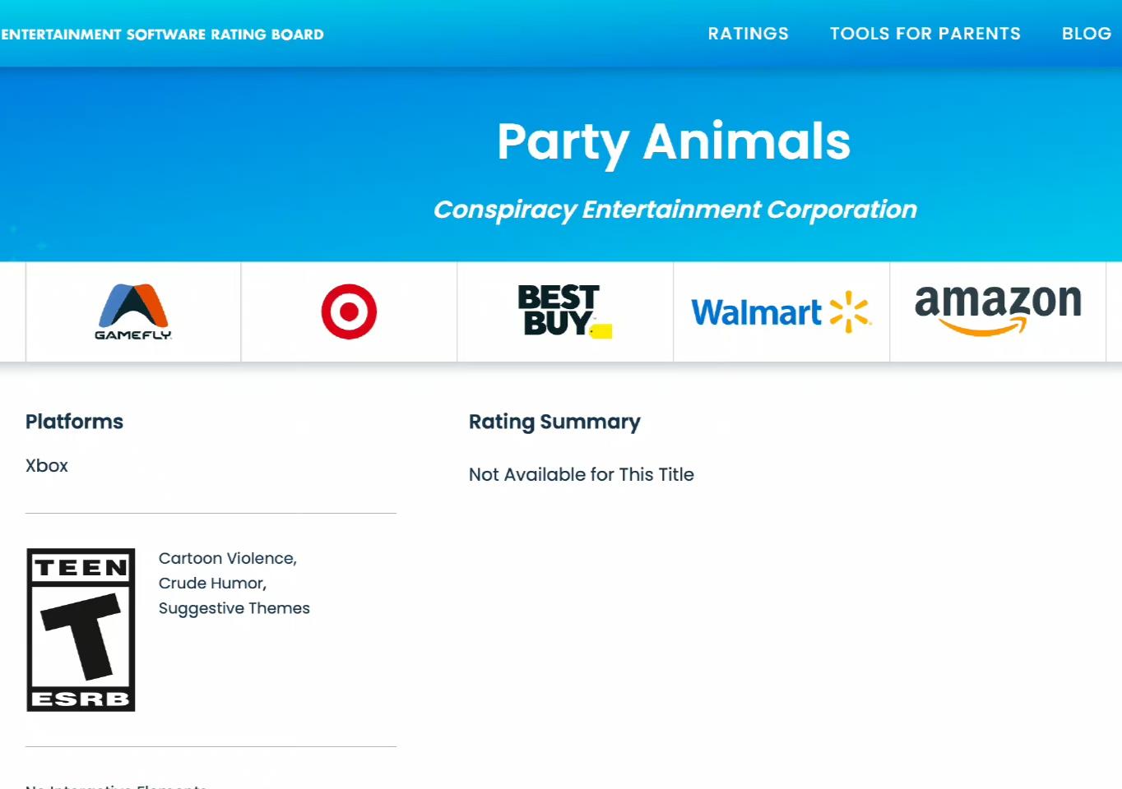
Task: Open the Ratings menu item
Action: coord(748,34)
